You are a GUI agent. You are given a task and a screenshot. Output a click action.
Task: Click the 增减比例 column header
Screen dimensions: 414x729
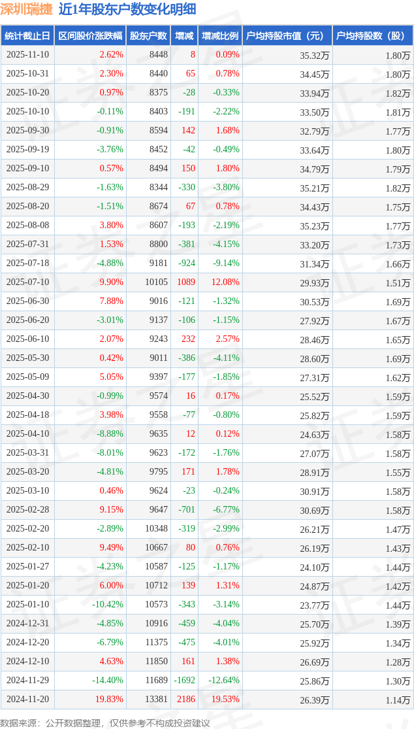[x=220, y=36]
